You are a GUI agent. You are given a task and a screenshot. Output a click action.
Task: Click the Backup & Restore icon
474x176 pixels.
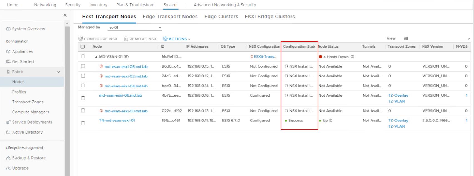click(x=8, y=158)
